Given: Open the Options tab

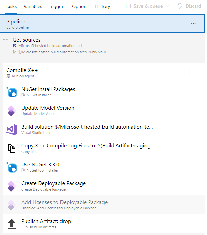Looking at the screenshot, I should point(80,7).
